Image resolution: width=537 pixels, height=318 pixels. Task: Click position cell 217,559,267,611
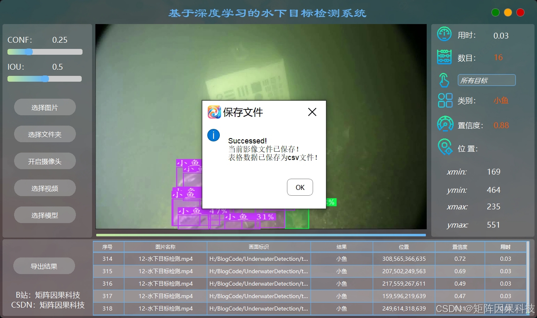(404, 284)
